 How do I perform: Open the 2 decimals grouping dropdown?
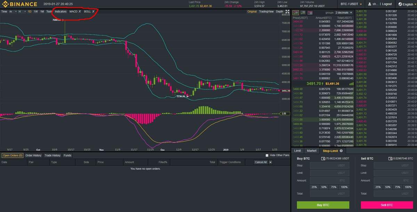[344, 13]
